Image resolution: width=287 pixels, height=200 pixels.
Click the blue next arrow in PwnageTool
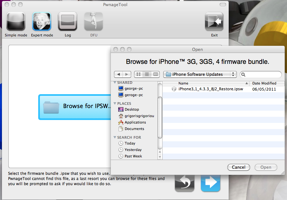(x=211, y=183)
